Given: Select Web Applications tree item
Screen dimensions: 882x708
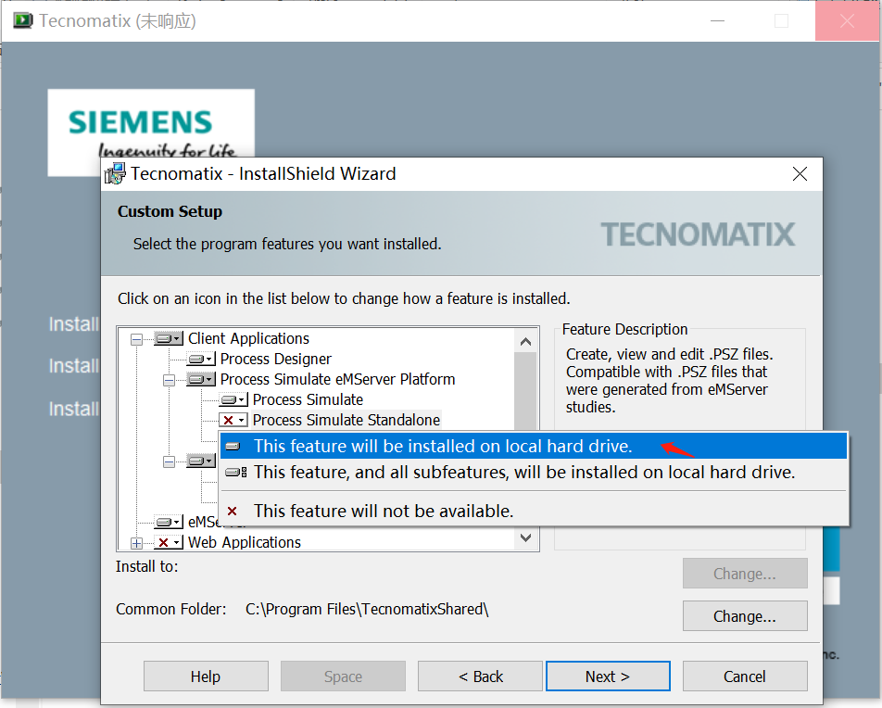Looking at the screenshot, I should click(x=245, y=542).
